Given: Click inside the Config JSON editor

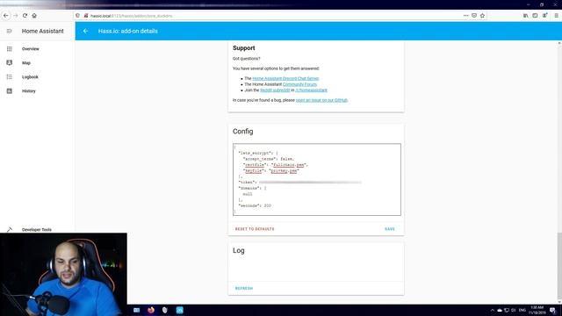Looking at the screenshot, I should click(317, 179).
